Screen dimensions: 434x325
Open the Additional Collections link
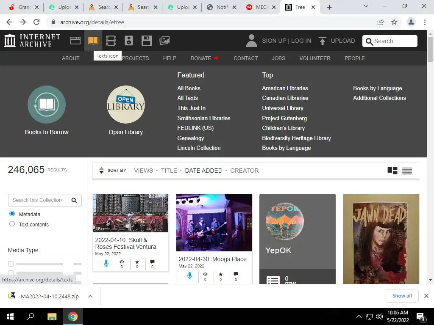(379, 98)
